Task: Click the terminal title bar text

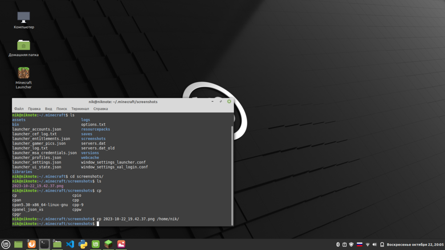Action: [x=123, y=101]
